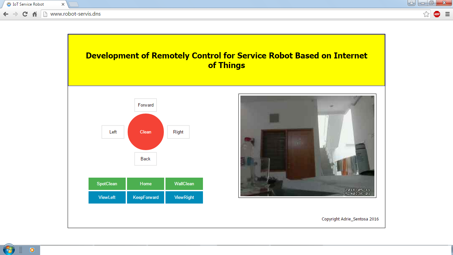Rotate camera with ViewLeft
The width and height of the screenshot is (453, 255).
click(107, 197)
